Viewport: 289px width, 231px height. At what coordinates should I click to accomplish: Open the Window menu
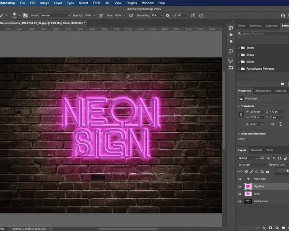pyautogui.click(x=148, y=3)
